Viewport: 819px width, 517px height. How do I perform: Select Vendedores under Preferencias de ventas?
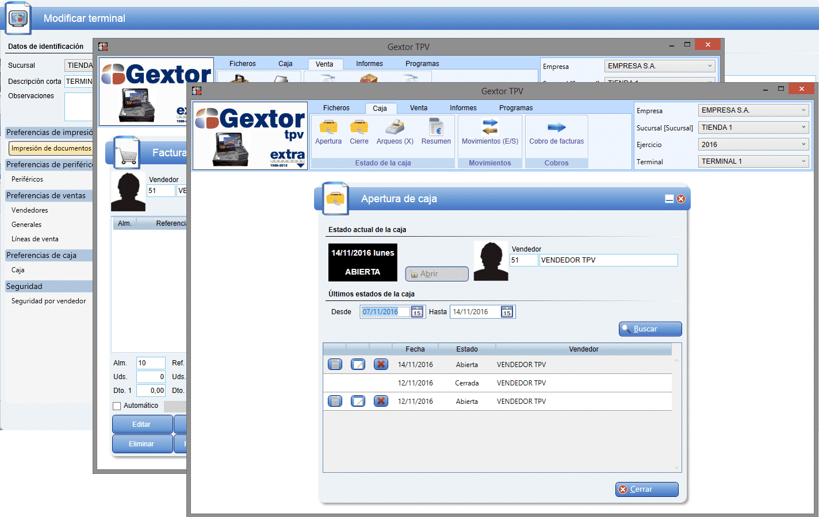[29, 210]
